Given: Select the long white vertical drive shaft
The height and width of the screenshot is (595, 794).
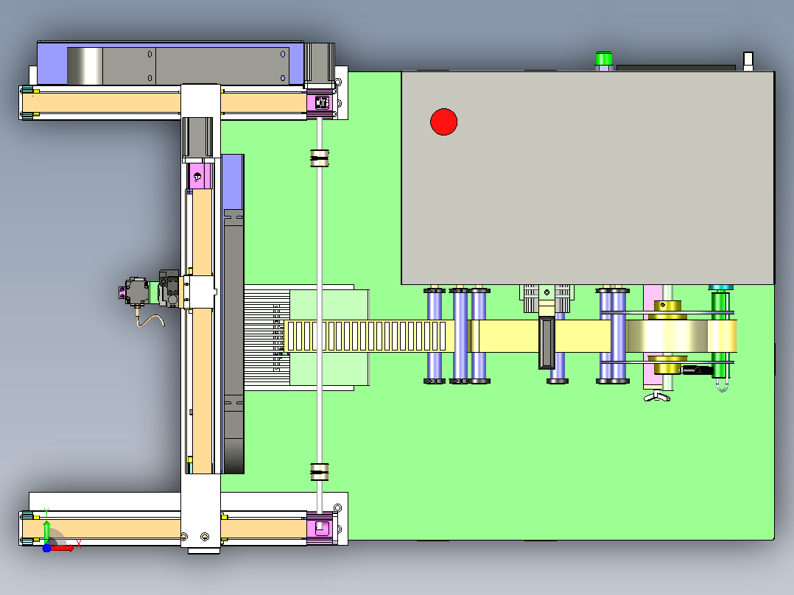Looking at the screenshot, I should [320, 317].
